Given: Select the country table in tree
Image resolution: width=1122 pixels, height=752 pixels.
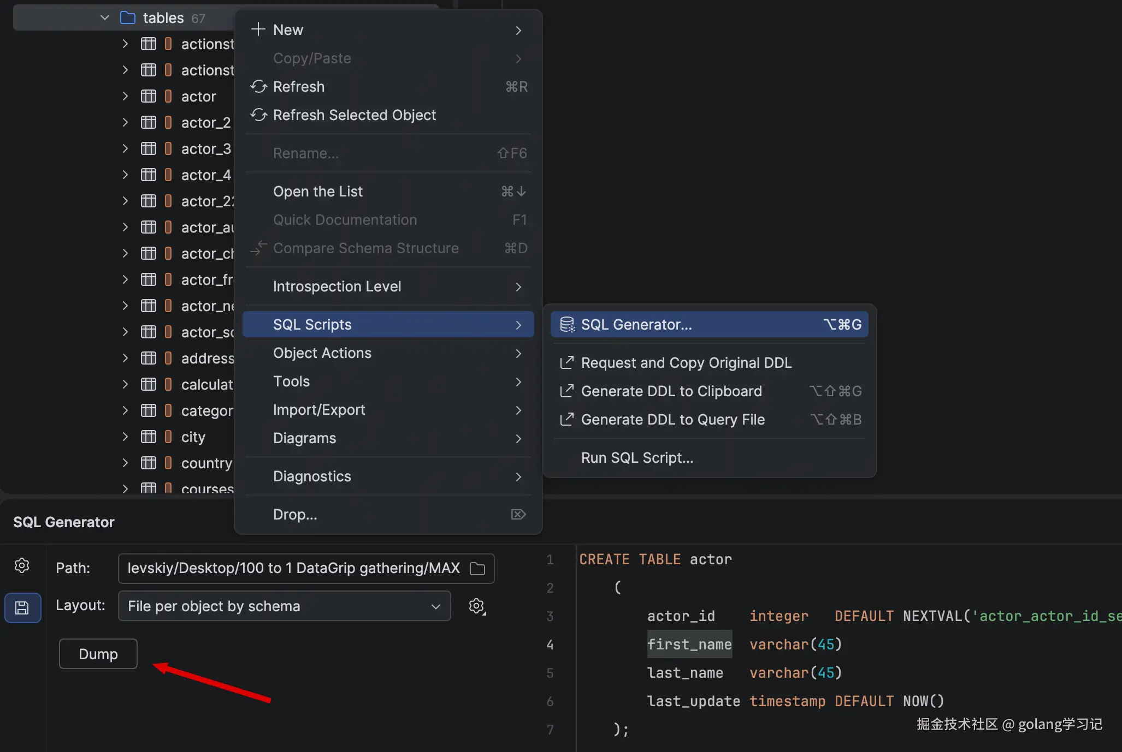Looking at the screenshot, I should click(206, 463).
